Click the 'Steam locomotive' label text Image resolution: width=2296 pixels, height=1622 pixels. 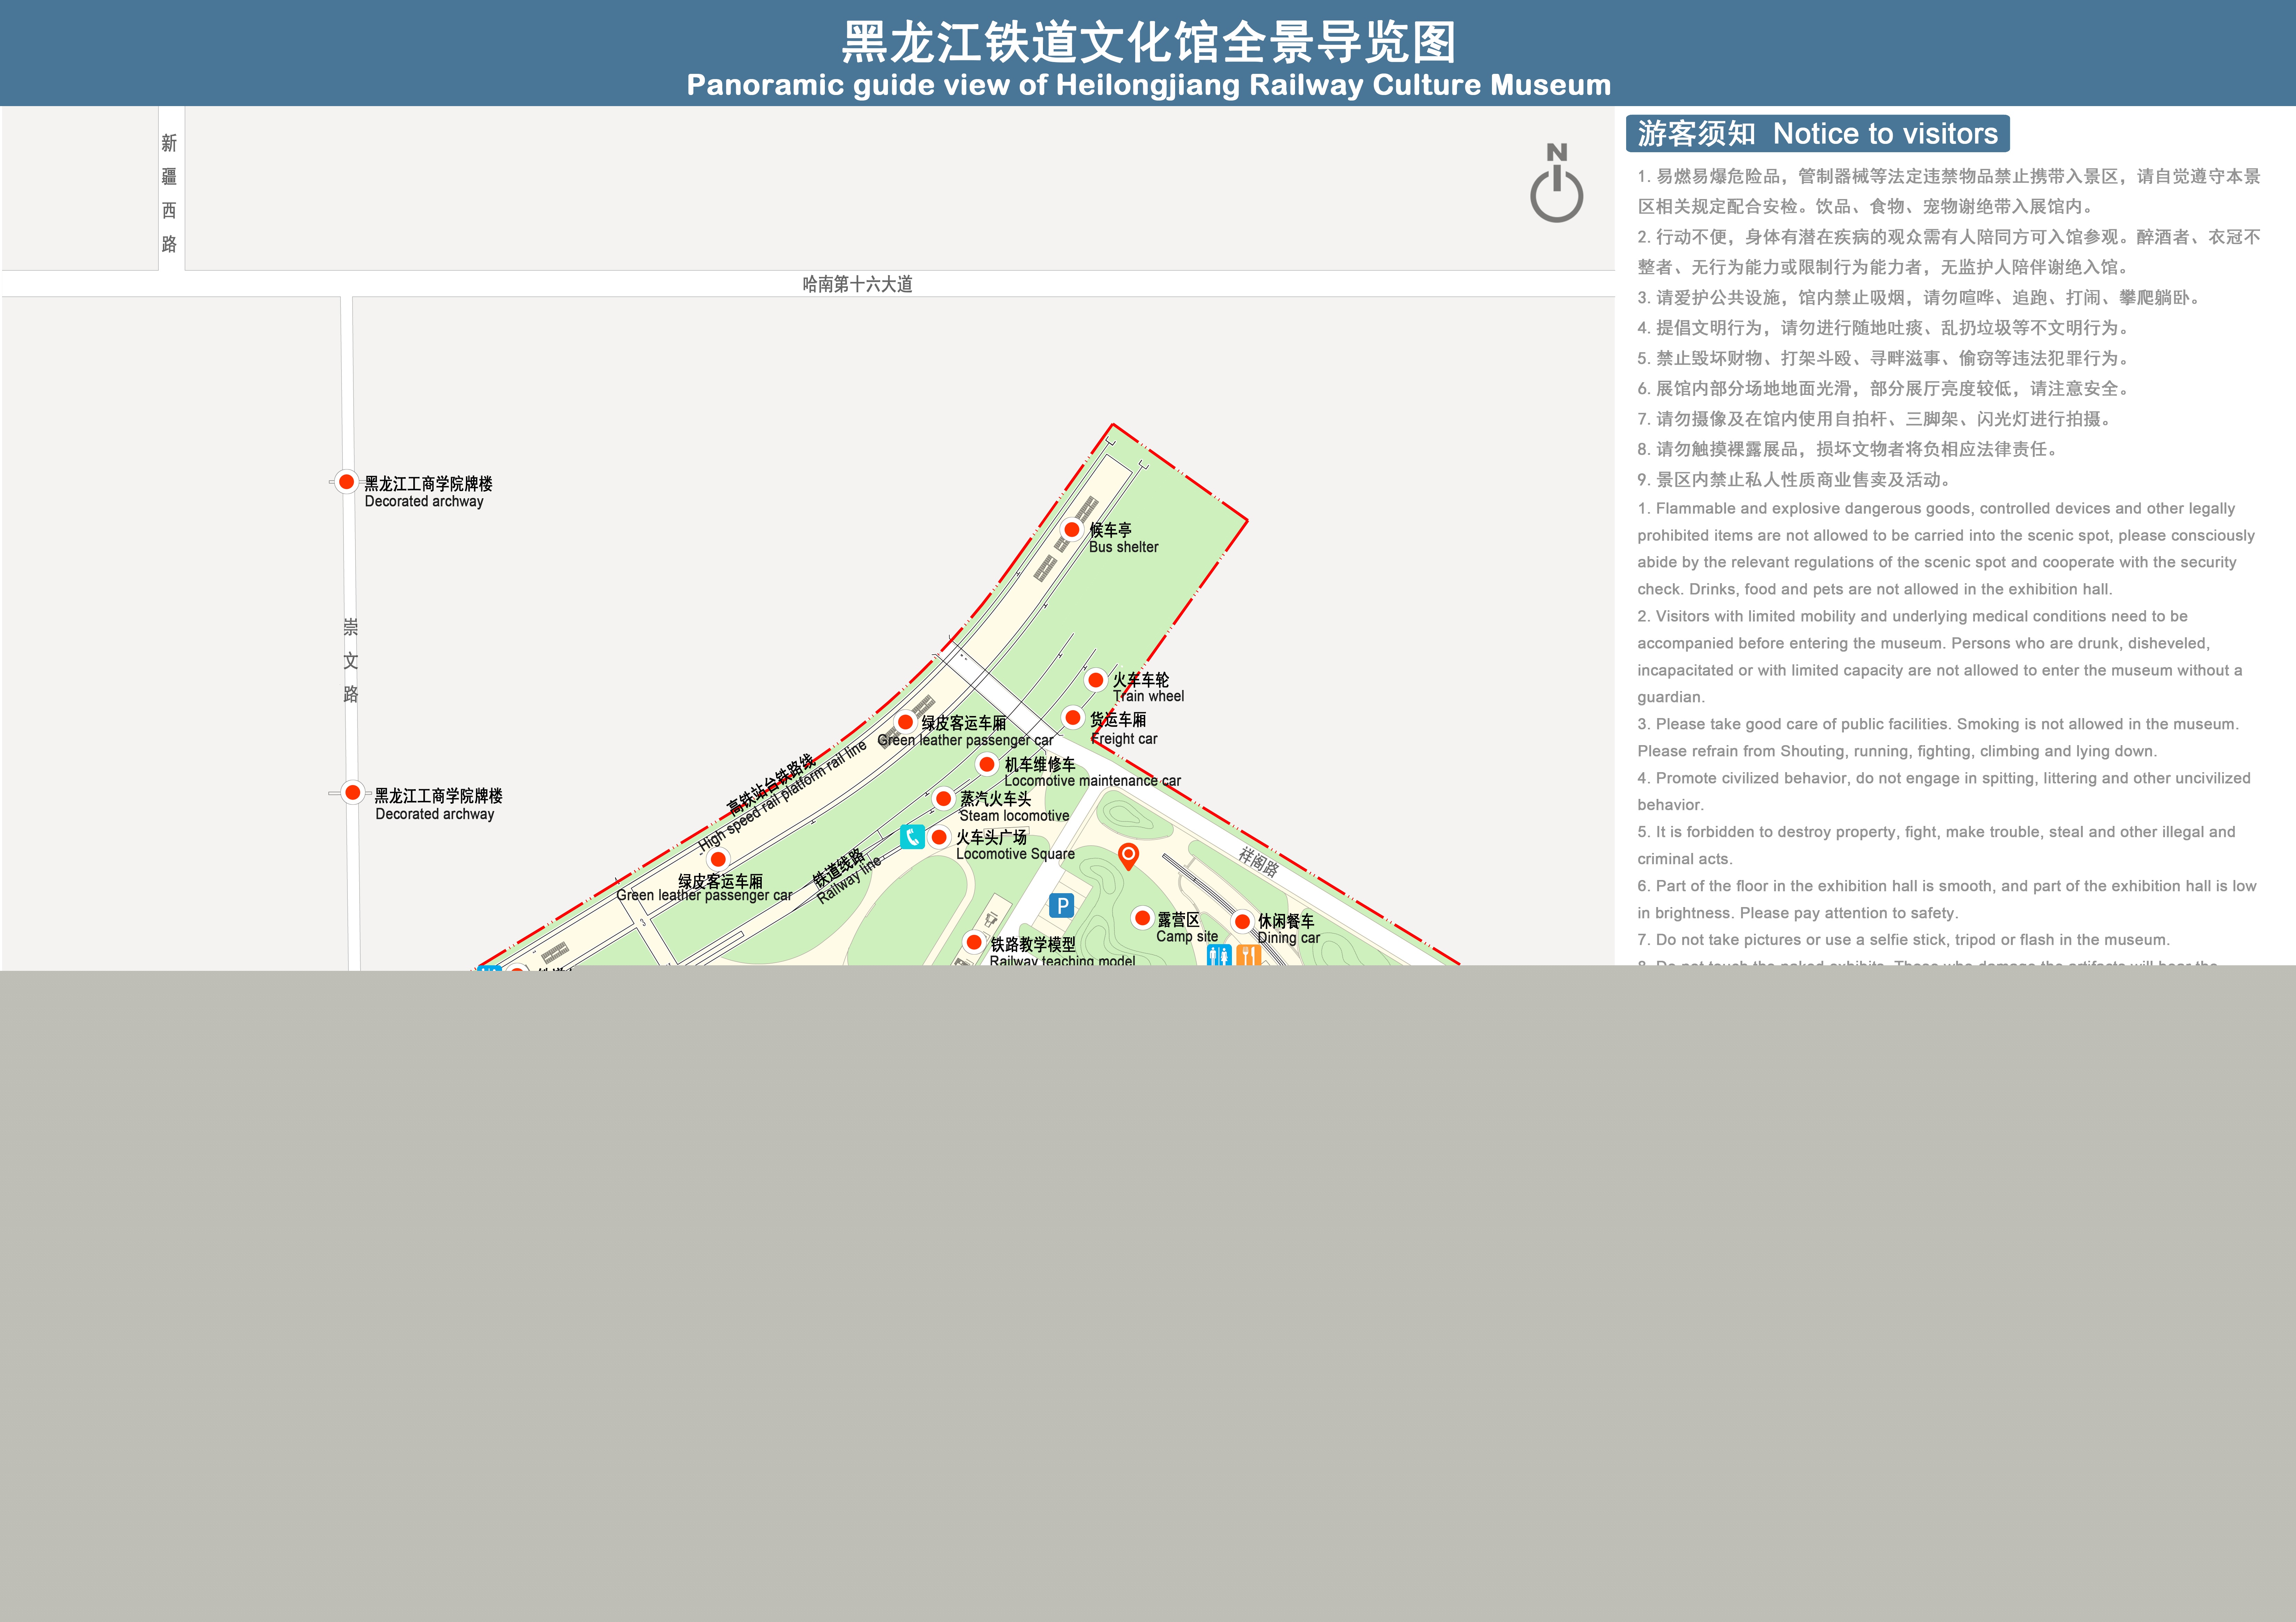pyautogui.click(x=1014, y=816)
